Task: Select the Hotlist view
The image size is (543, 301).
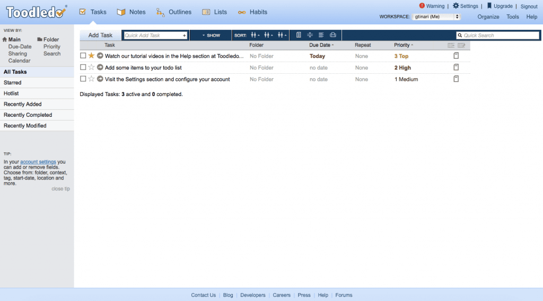Action: [37, 93]
